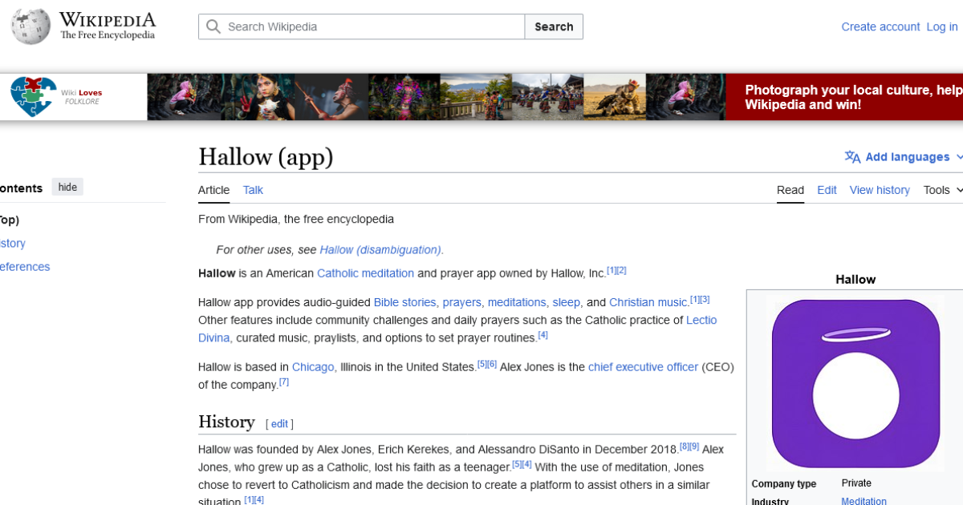Click the Create account link
Viewport: 963px width, 505px height.
pyautogui.click(x=880, y=26)
